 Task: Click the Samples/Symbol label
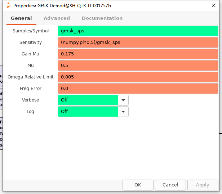[31, 31]
